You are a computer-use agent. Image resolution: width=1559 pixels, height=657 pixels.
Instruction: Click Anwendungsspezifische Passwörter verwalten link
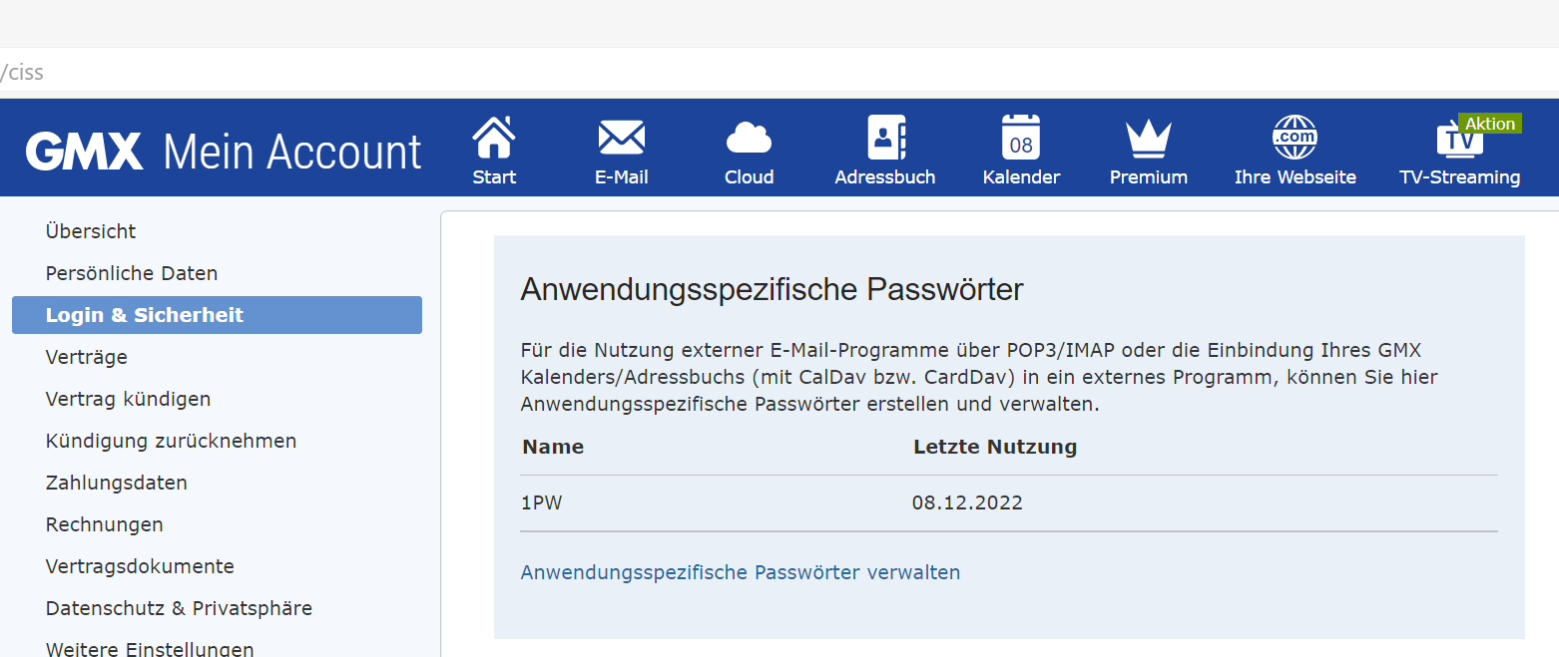pyautogui.click(x=740, y=572)
